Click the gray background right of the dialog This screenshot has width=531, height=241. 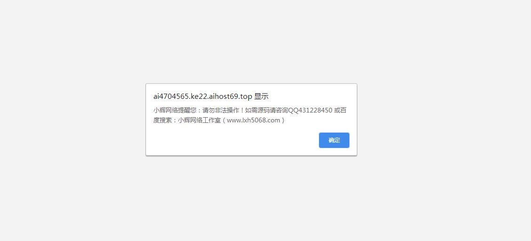(x=443, y=120)
